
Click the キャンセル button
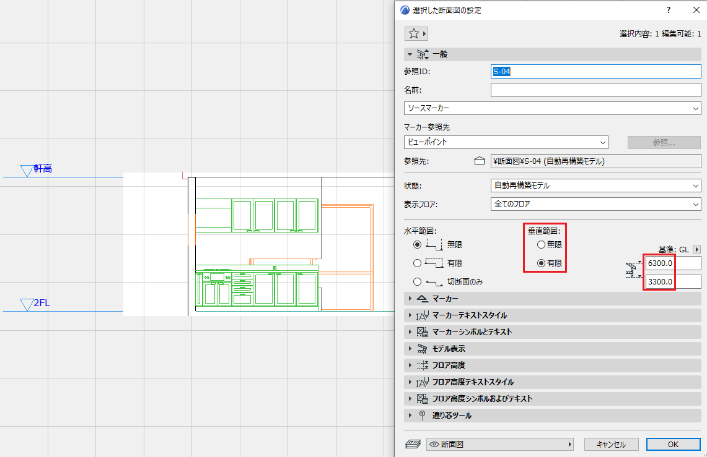(x=611, y=445)
